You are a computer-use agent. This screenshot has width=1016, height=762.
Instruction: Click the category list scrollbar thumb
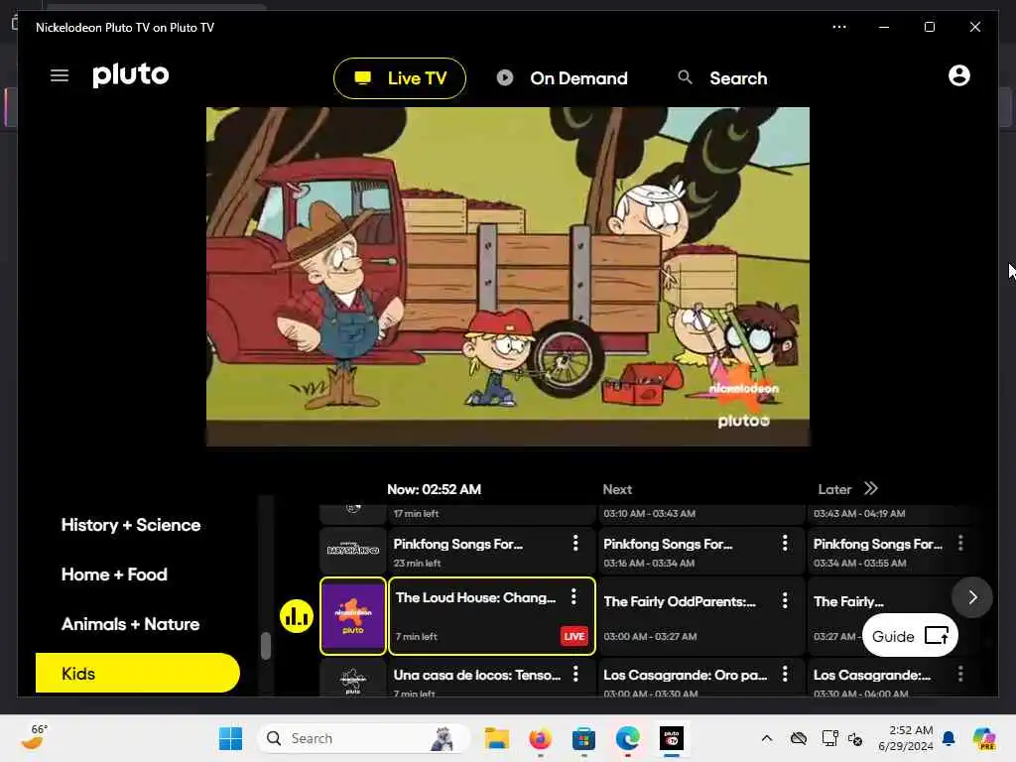[x=266, y=646]
